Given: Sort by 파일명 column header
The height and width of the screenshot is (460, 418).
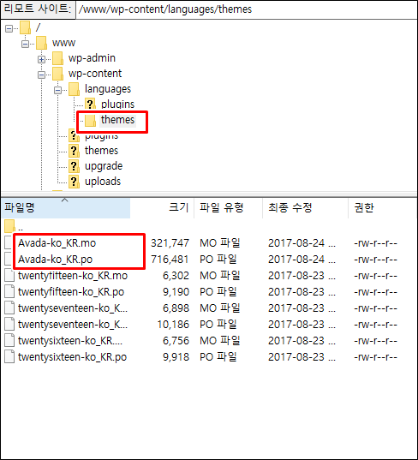Looking at the screenshot, I should coord(66,208).
